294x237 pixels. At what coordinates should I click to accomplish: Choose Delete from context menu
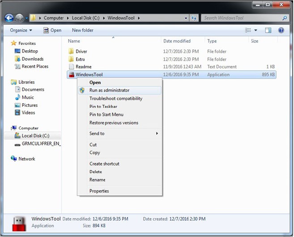[x=119, y=172]
